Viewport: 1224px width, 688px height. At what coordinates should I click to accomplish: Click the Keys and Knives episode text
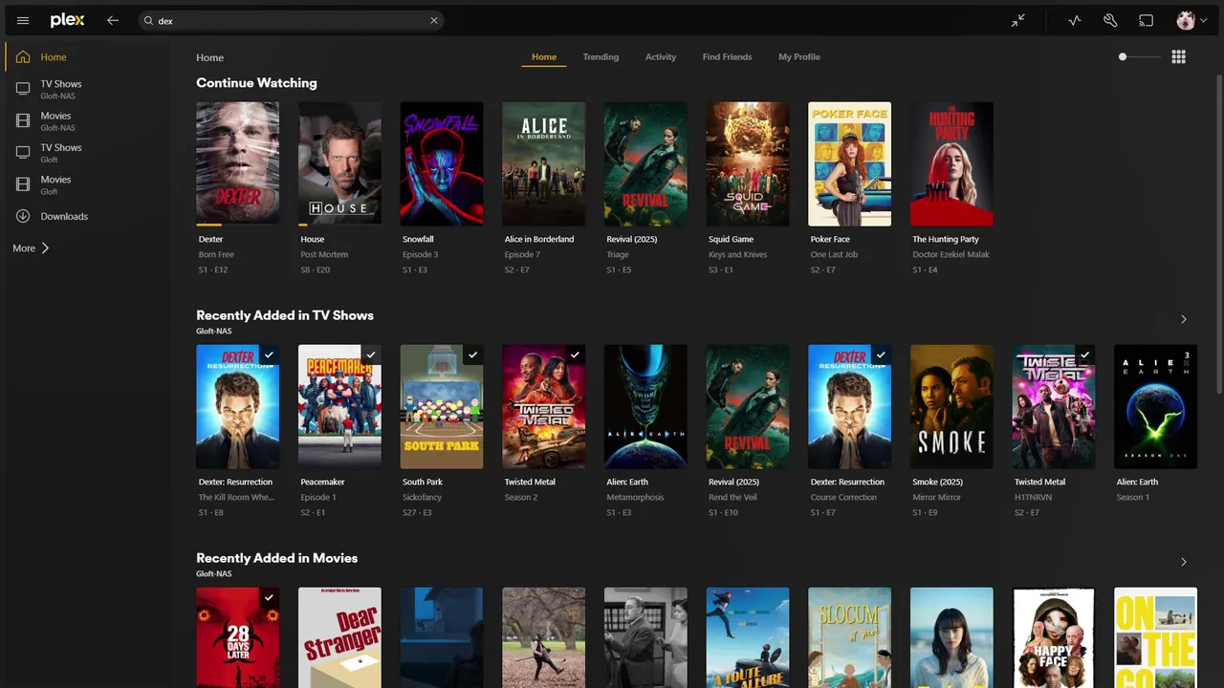click(738, 254)
